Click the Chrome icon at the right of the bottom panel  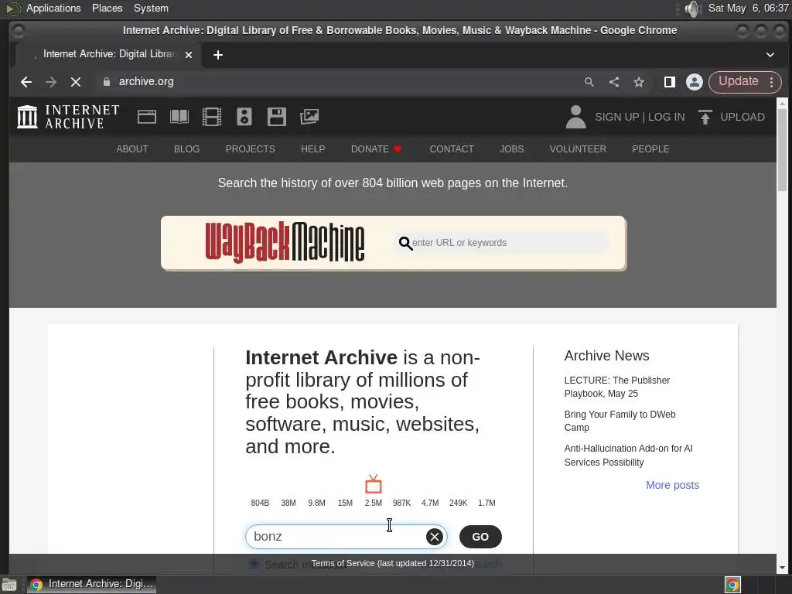733,585
